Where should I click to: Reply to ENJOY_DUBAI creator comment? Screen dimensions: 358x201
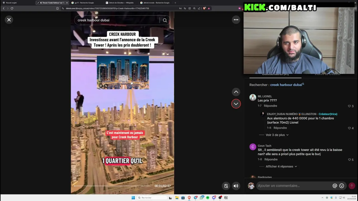click(280, 128)
